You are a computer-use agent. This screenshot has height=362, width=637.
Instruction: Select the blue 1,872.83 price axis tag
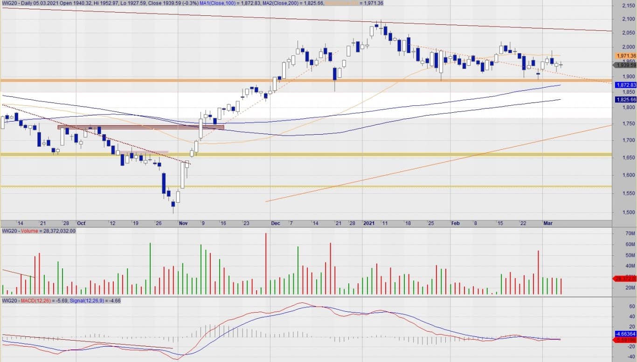625,85
